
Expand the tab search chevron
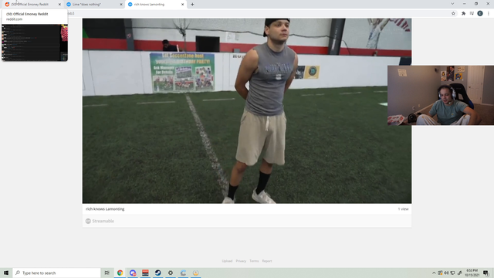(452, 4)
